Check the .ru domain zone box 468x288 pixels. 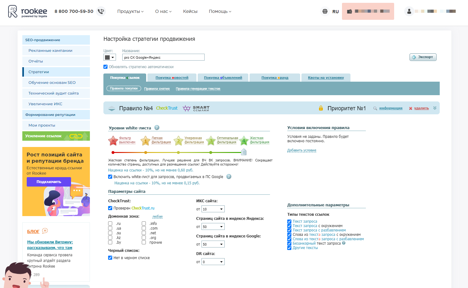pyautogui.click(x=110, y=224)
